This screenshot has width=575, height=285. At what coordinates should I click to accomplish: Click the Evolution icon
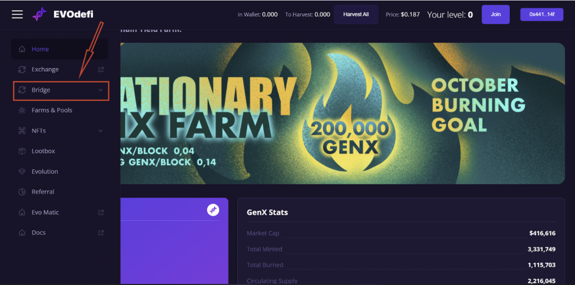pyautogui.click(x=22, y=171)
